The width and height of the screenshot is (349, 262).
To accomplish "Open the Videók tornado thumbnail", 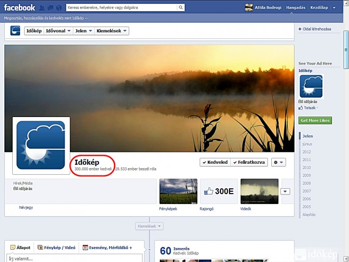I will point(259,191).
